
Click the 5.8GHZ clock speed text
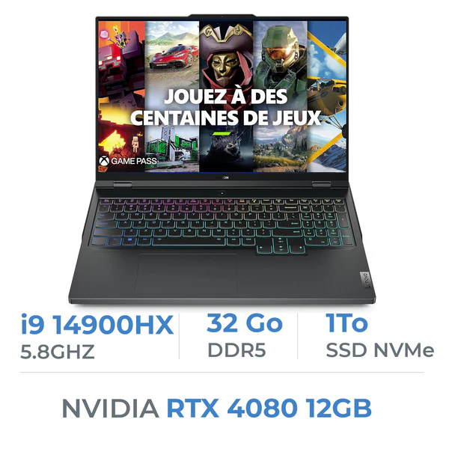pyautogui.click(x=58, y=352)
